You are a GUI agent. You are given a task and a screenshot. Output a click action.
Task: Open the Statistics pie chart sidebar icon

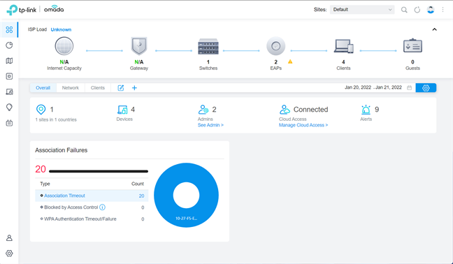[9, 45]
